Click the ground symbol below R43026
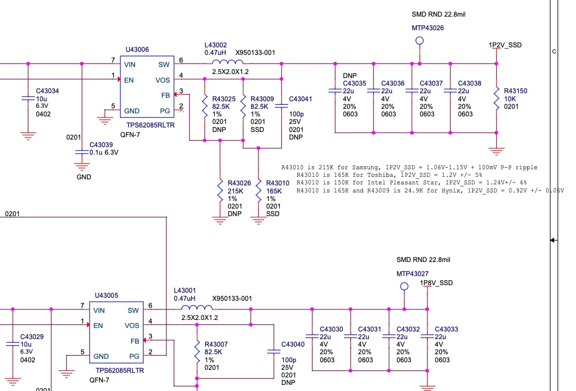Image resolution: width=576 pixels, height=391 pixels. coord(220,220)
